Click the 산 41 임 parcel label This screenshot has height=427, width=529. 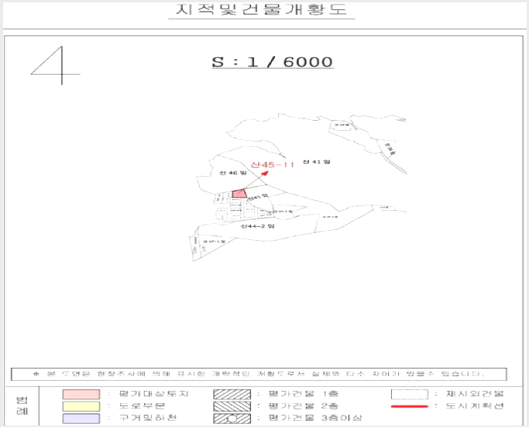pyautogui.click(x=316, y=162)
